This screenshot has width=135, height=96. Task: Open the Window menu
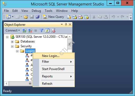coord(62,11)
